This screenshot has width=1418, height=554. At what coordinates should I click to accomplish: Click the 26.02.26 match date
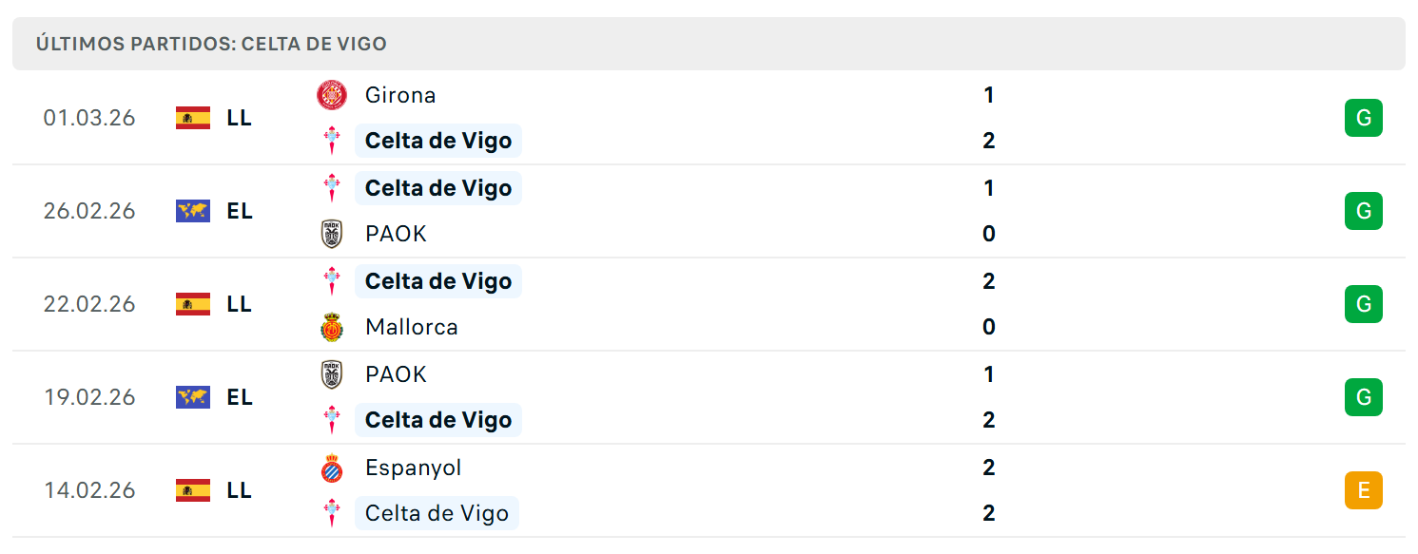pos(89,211)
